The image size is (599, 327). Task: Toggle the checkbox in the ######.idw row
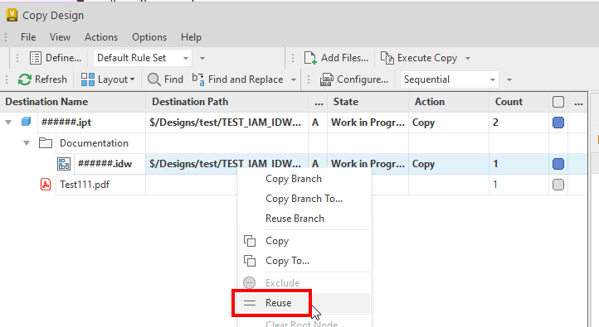[558, 164]
